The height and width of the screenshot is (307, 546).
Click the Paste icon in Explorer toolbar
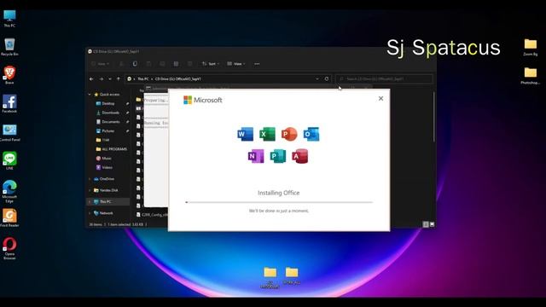pos(148,64)
